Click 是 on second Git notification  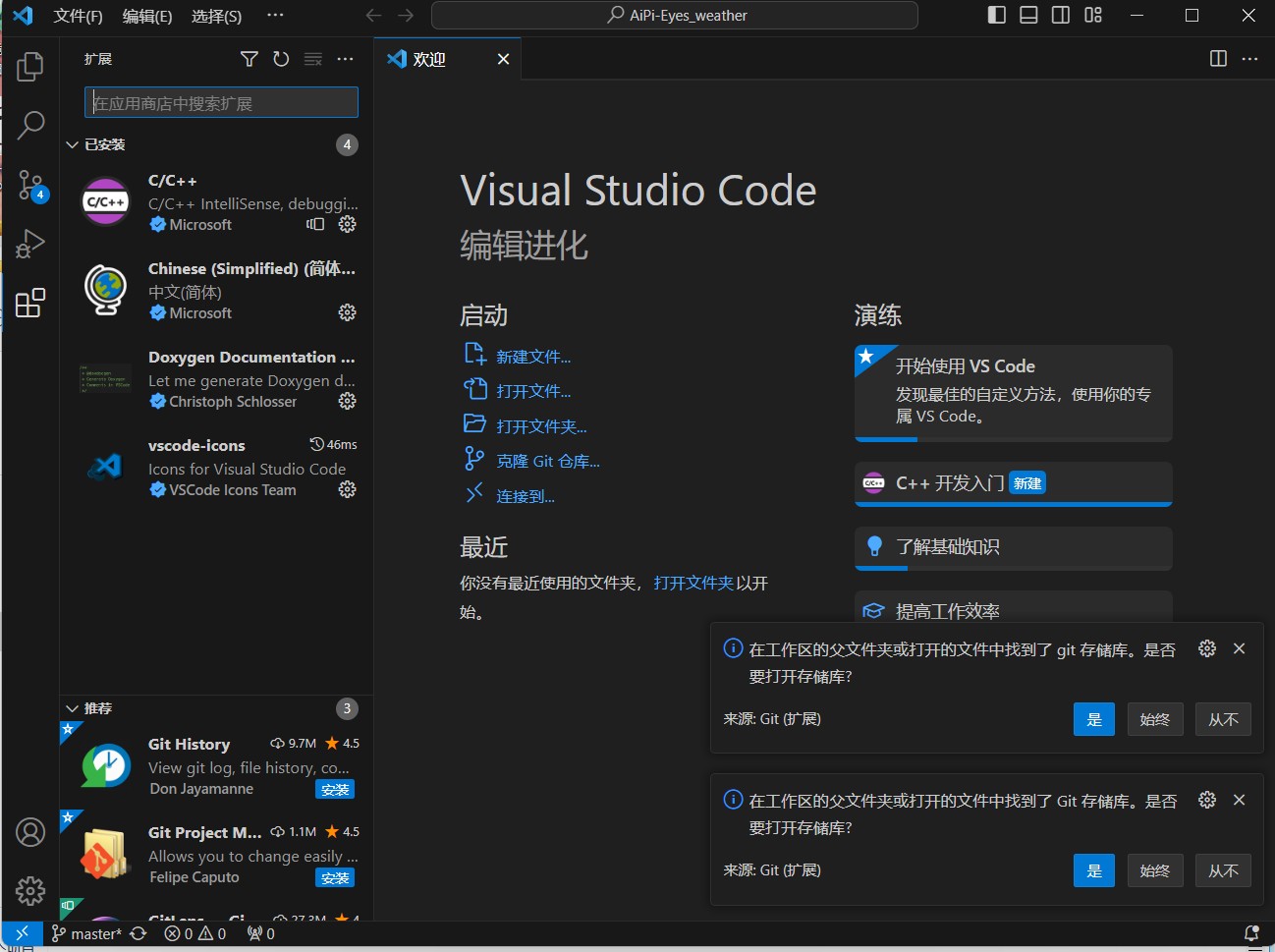point(1094,870)
